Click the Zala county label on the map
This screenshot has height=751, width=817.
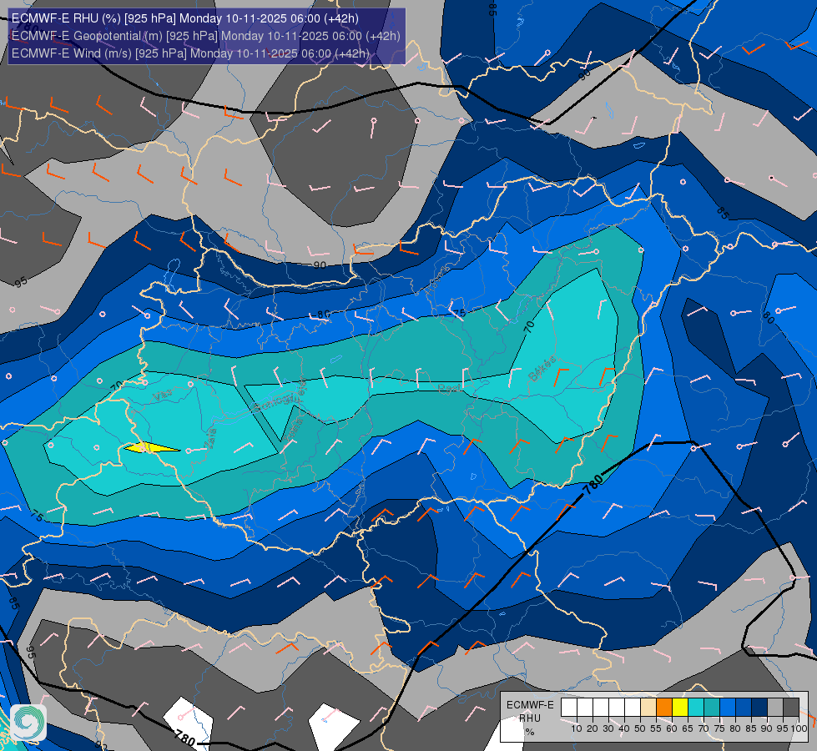click(x=210, y=438)
